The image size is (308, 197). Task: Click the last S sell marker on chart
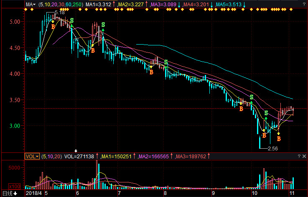pyautogui.click(x=266, y=113)
